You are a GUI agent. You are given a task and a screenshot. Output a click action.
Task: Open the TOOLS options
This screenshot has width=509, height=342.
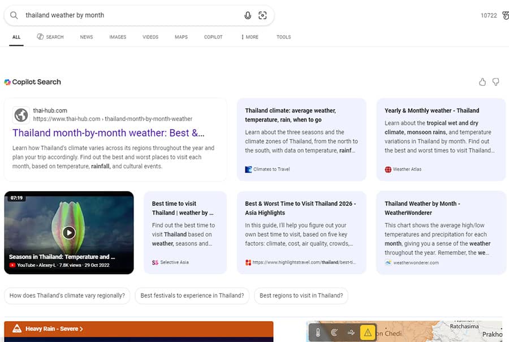(283, 37)
